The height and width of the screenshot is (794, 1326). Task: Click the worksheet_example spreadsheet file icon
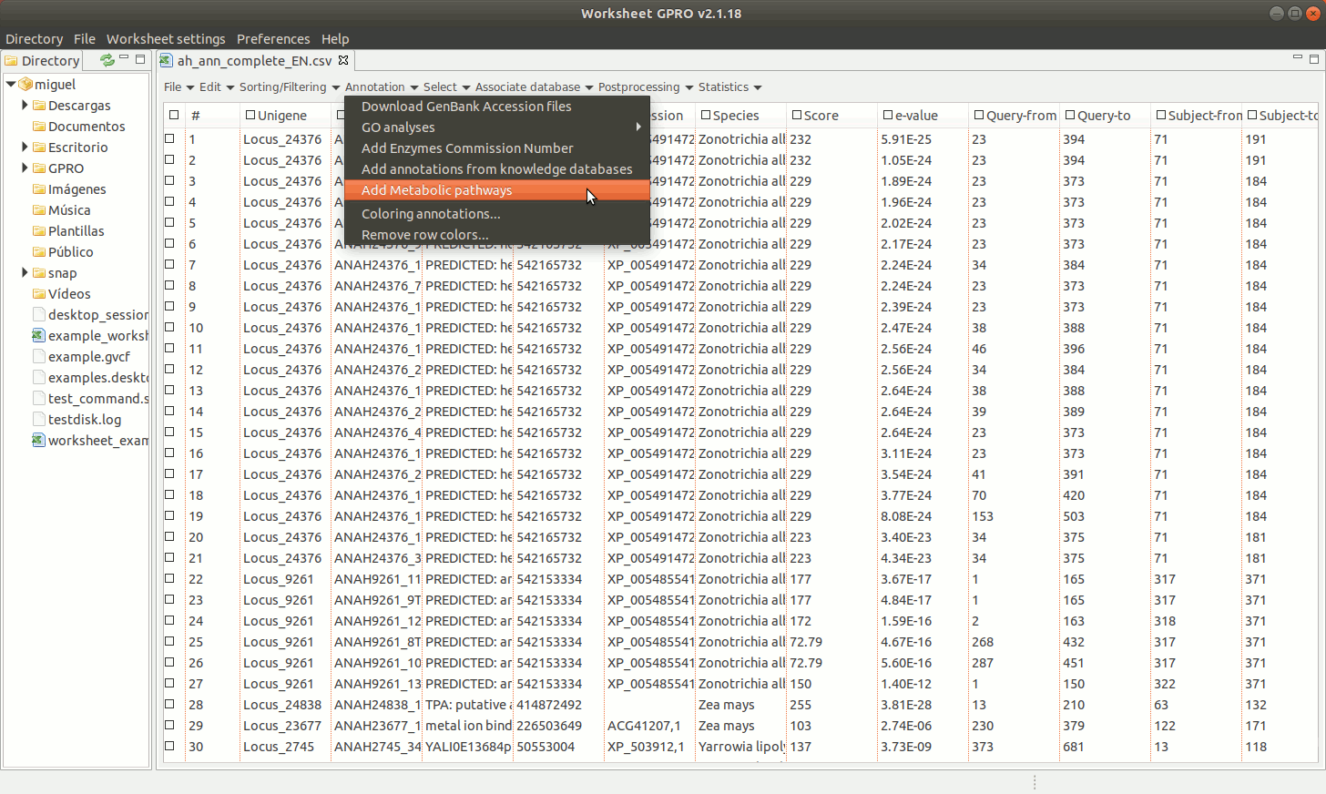click(38, 441)
